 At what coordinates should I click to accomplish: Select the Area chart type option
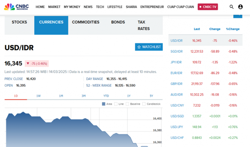click(x=104, y=104)
